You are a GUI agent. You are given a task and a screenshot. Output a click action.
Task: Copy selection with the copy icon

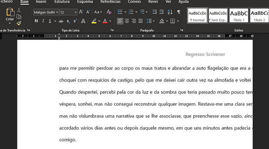coord(19,17)
